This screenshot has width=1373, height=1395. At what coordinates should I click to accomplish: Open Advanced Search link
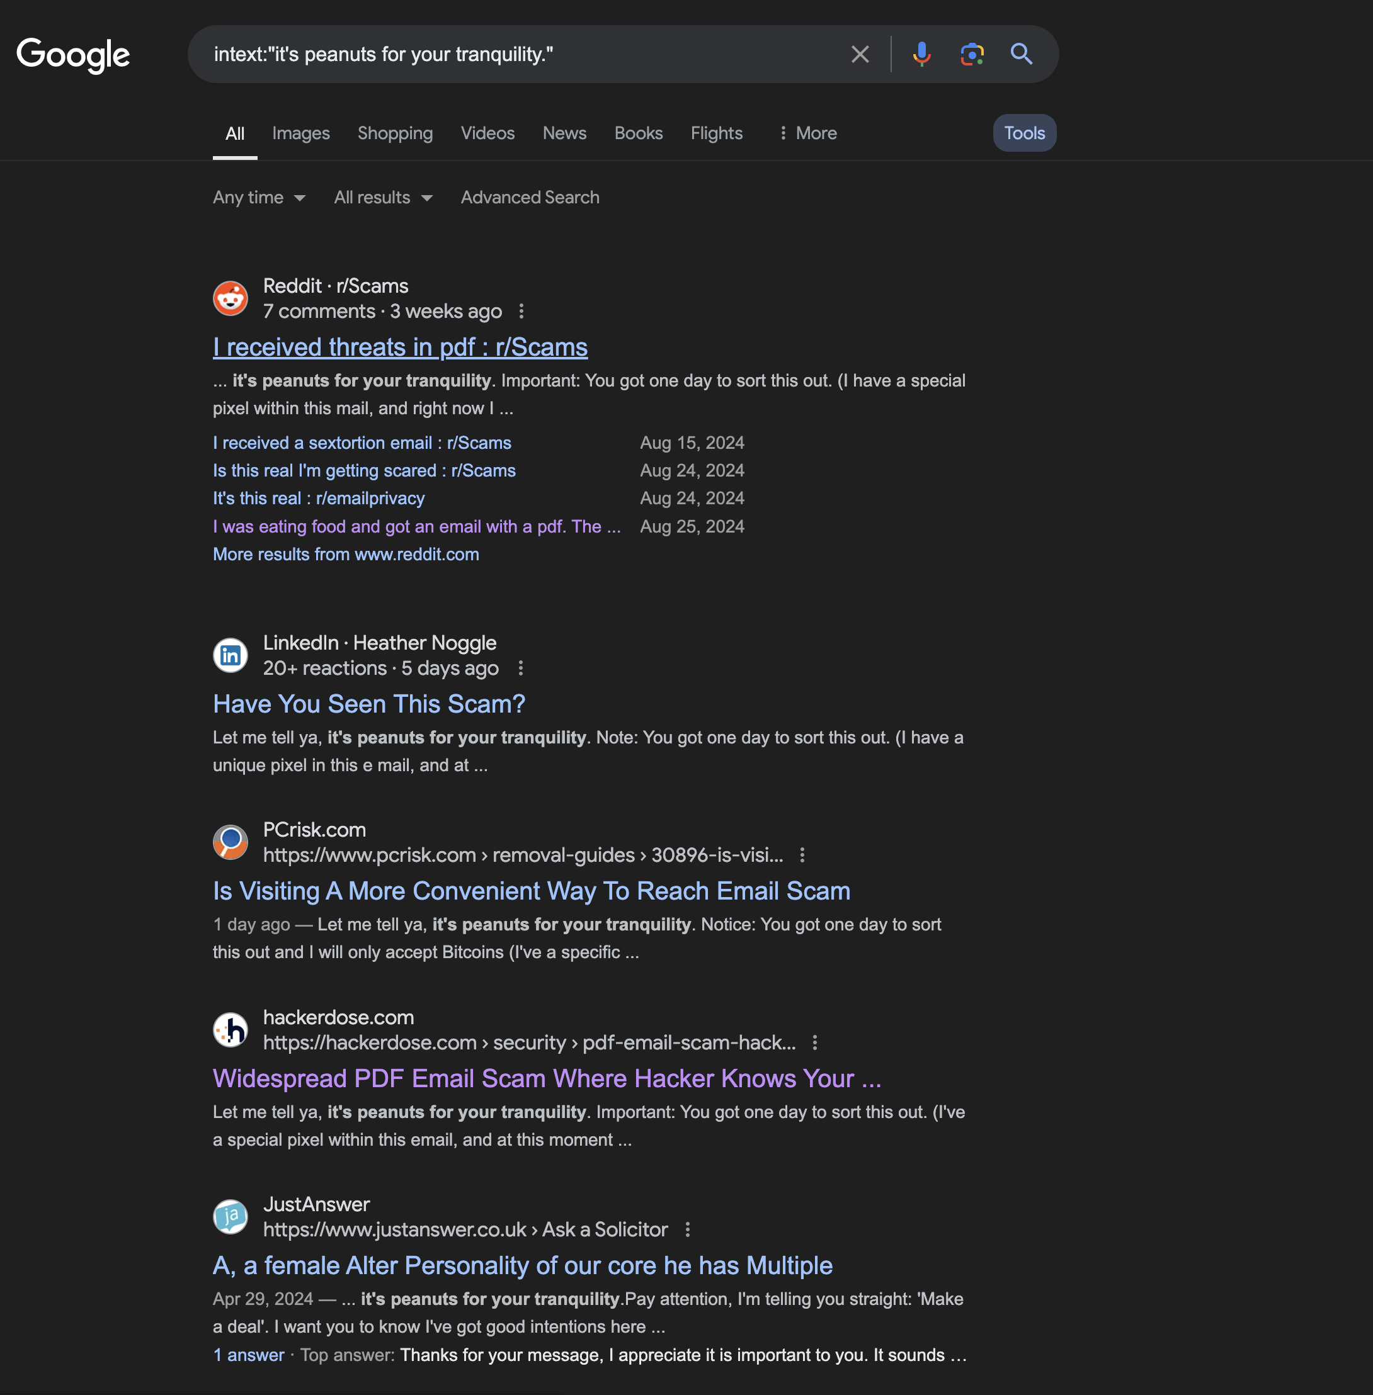[x=530, y=198]
